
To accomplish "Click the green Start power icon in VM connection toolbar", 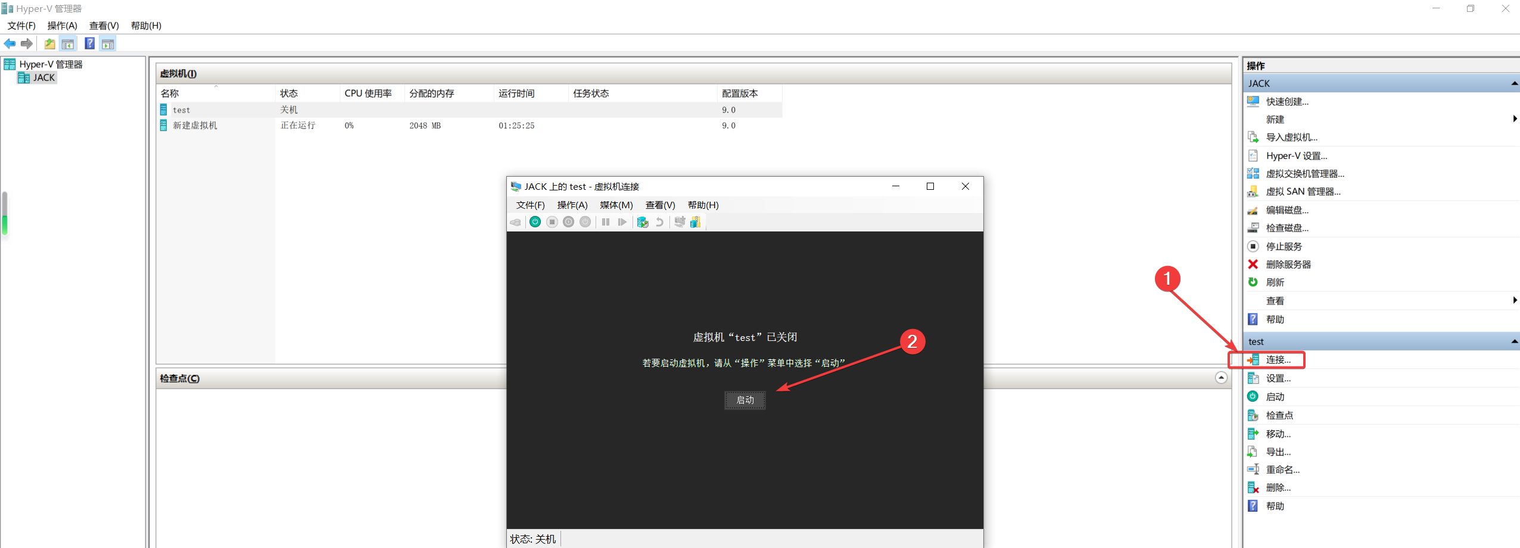I will 535,222.
